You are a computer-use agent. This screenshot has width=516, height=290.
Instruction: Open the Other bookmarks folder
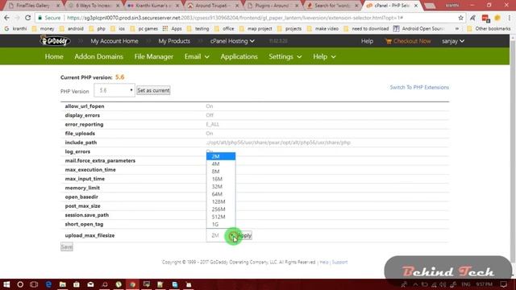pos(489,29)
